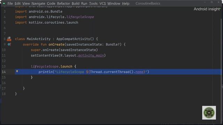This screenshot has height=125, width=223.
Task: Click the Android Studio logo icon
Action: pyautogui.click(x=4, y=3)
